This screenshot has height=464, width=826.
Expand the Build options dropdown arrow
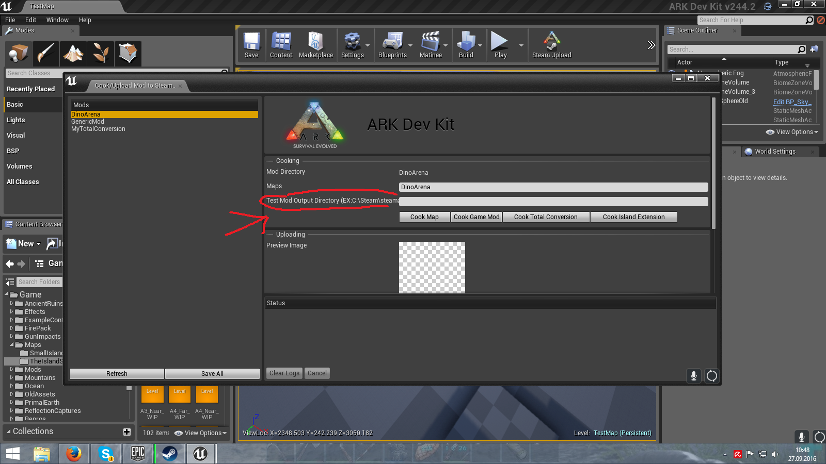pos(480,45)
